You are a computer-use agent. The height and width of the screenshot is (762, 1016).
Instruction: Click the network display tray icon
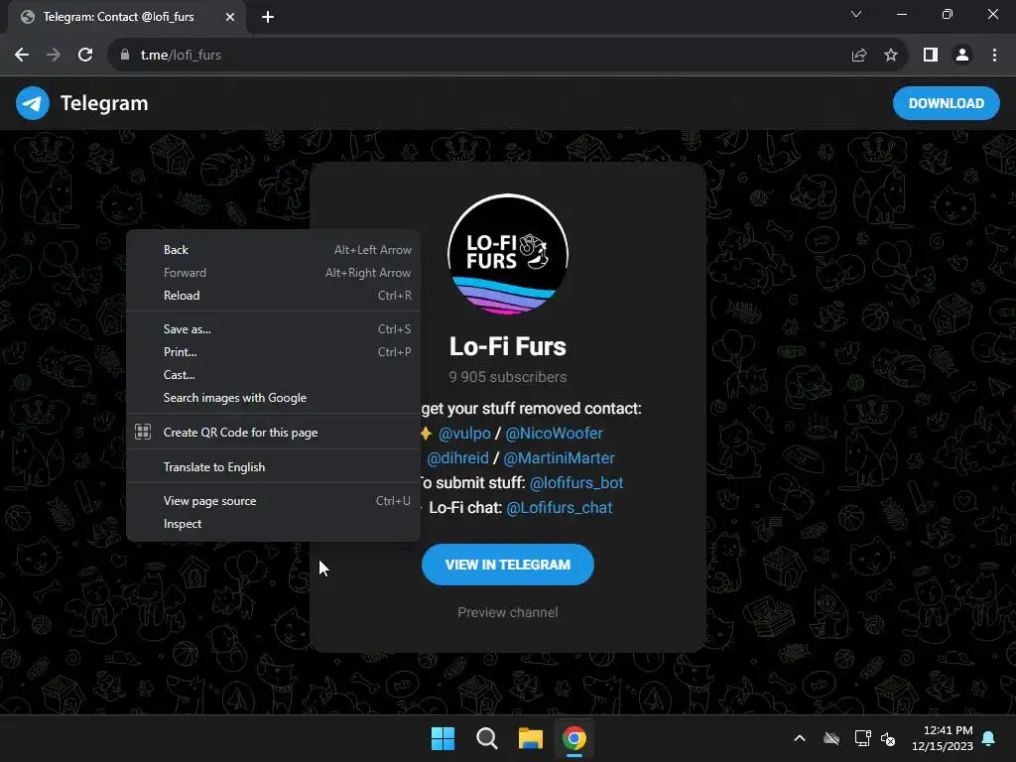pyautogui.click(x=862, y=738)
